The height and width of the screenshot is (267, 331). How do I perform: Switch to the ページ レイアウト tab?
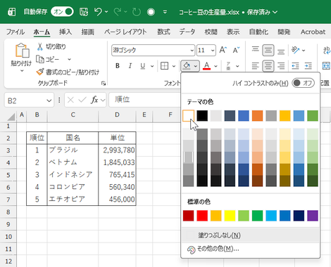[x=125, y=32]
